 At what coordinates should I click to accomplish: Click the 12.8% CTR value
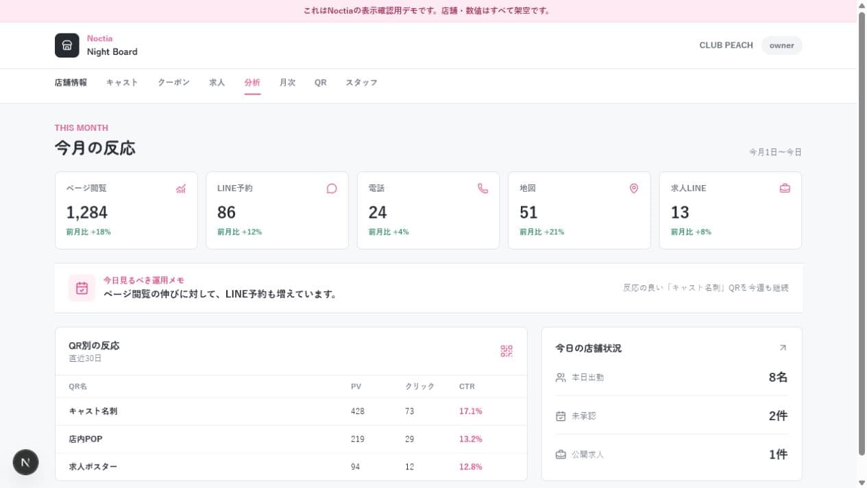pyautogui.click(x=471, y=467)
